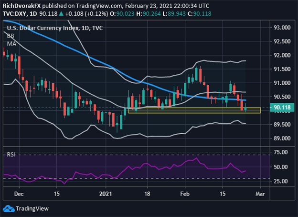
Task: Click the Feb date axis label
Action: point(185,194)
